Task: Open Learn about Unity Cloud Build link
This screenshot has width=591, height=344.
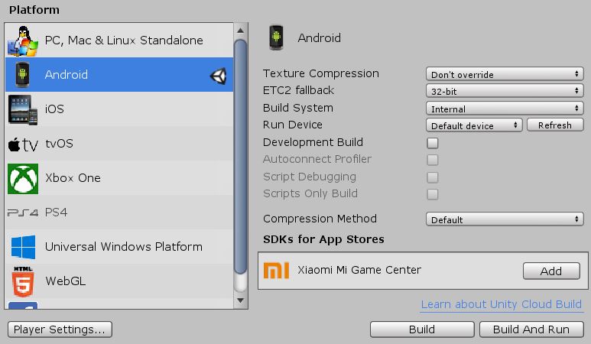Action: pyautogui.click(x=502, y=304)
